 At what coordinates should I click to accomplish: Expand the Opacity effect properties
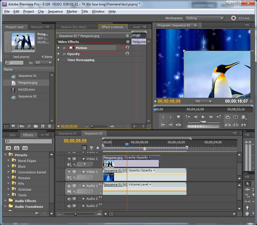[x=59, y=54]
